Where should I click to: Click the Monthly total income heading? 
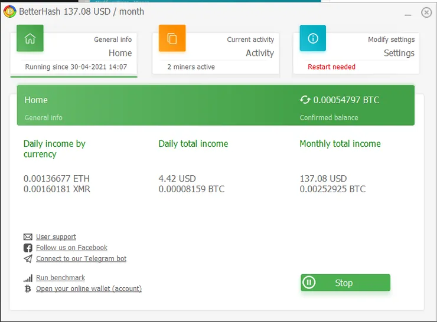[340, 144]
